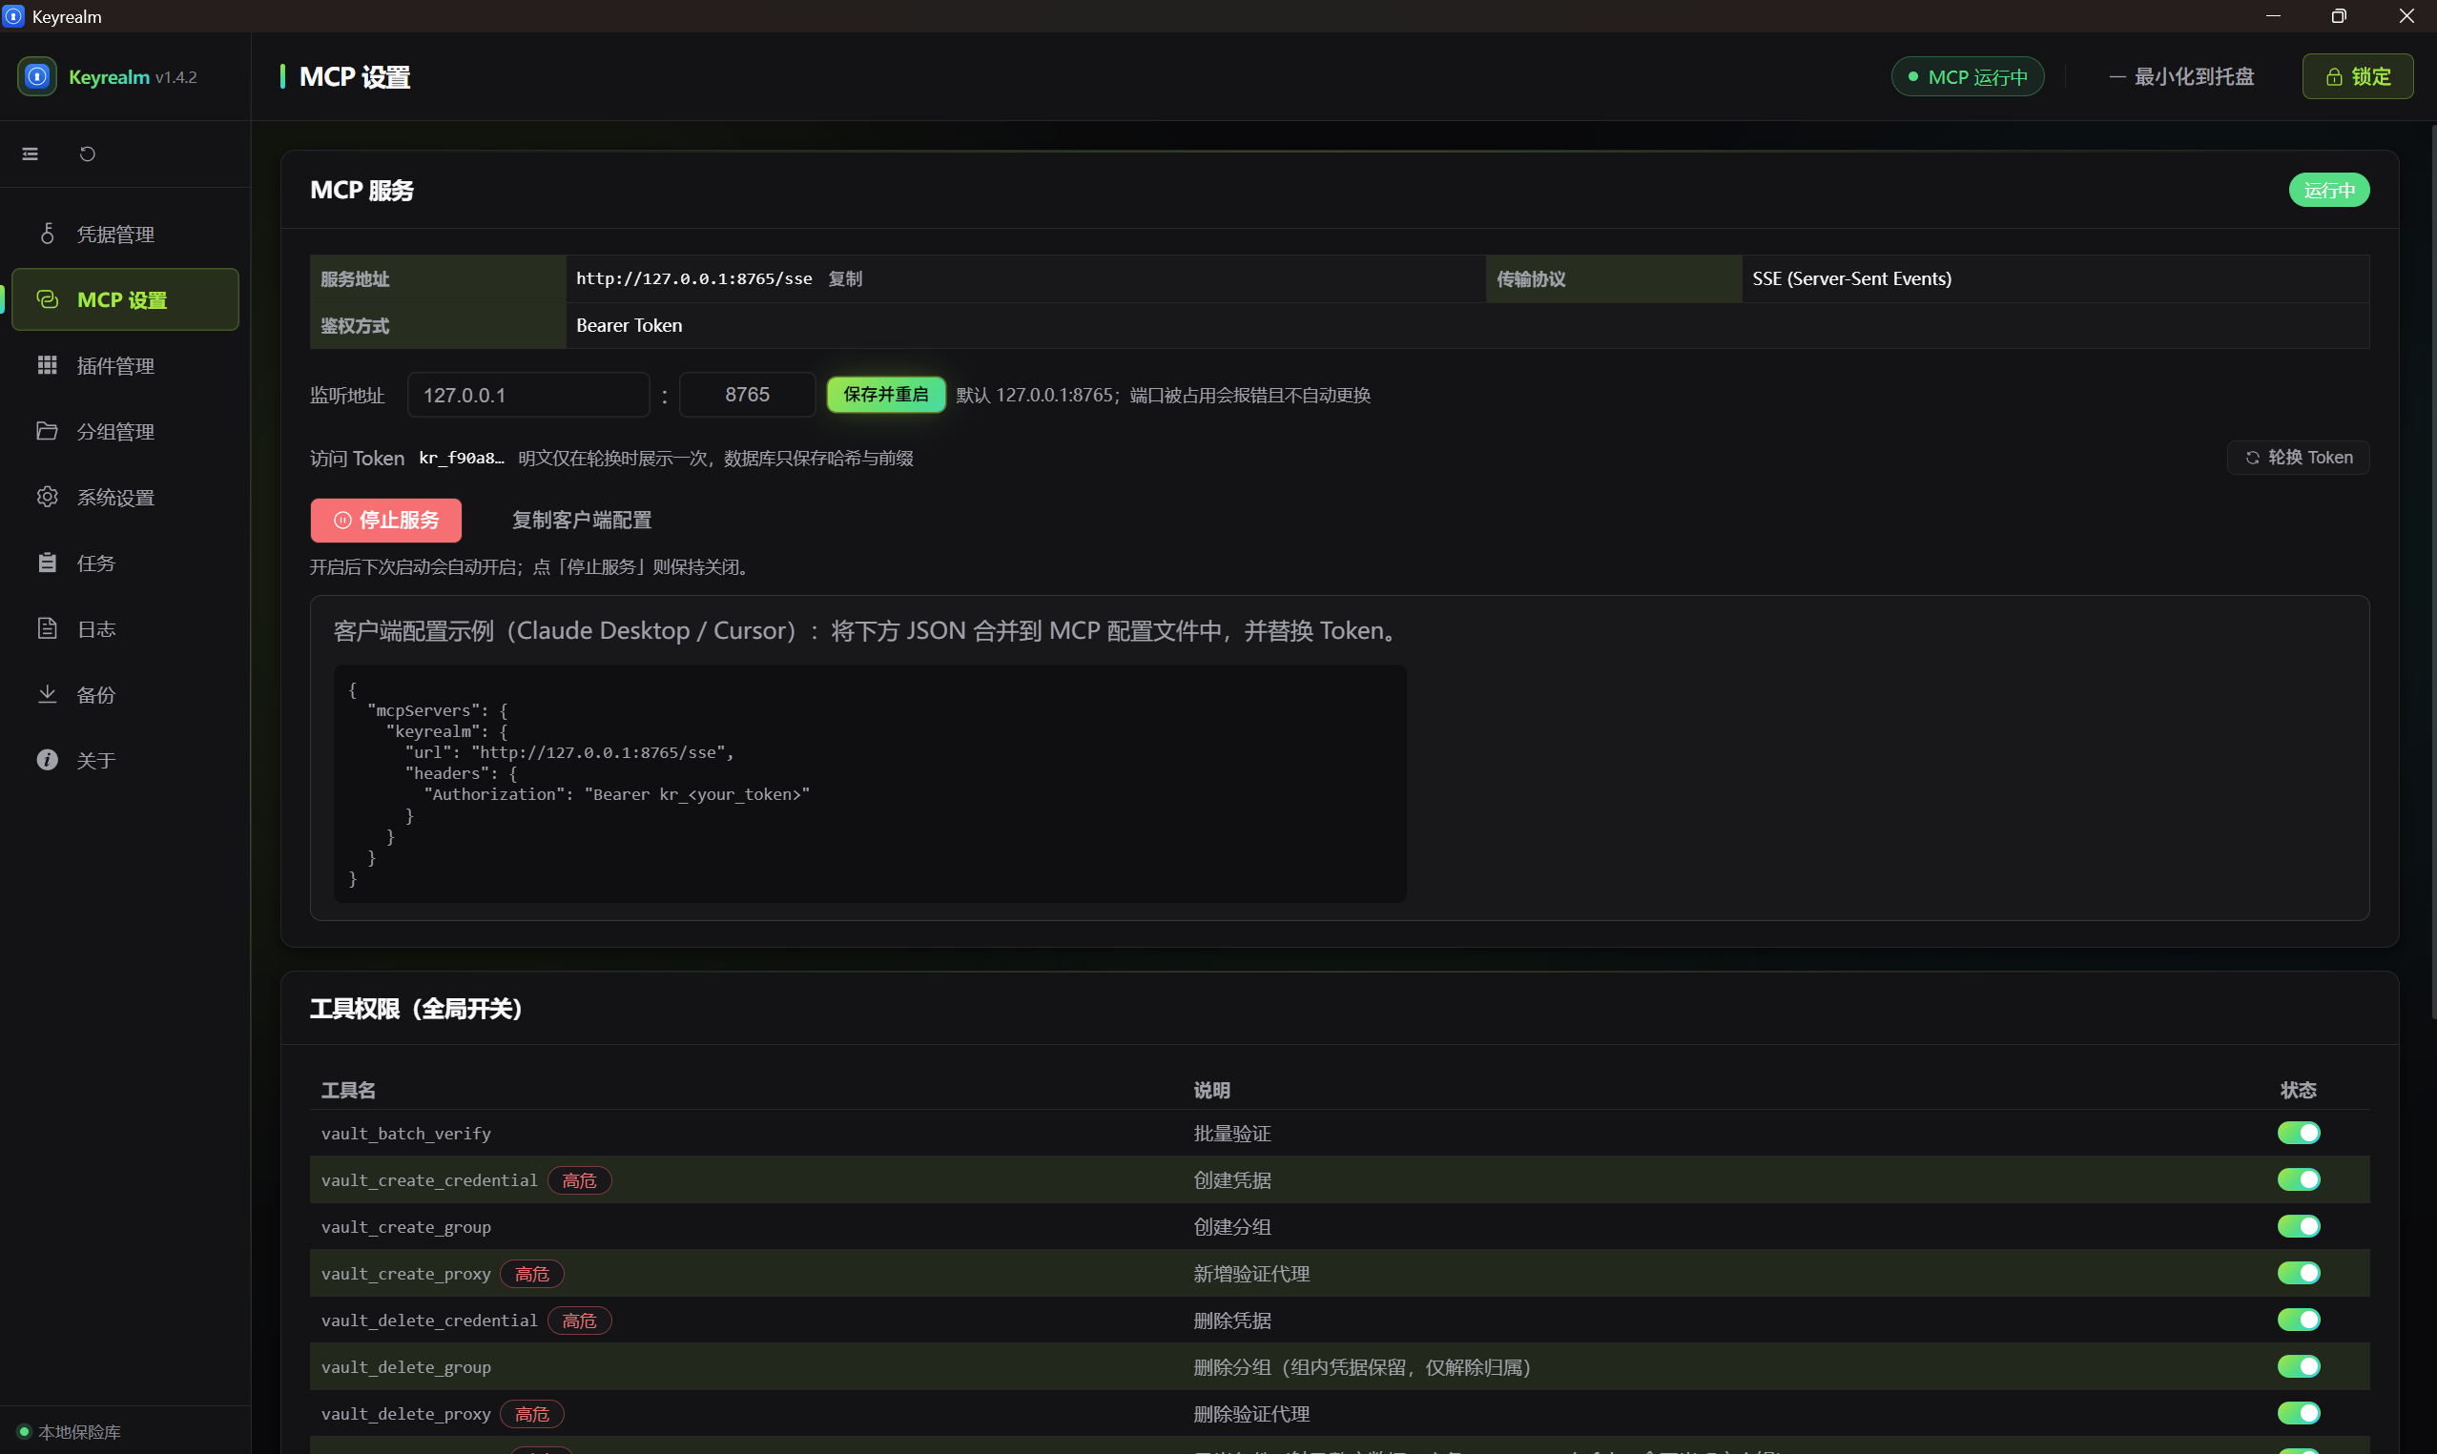The image size is (2437, 1454).
Task: Go to 分组管理 section
Action: 125,430
